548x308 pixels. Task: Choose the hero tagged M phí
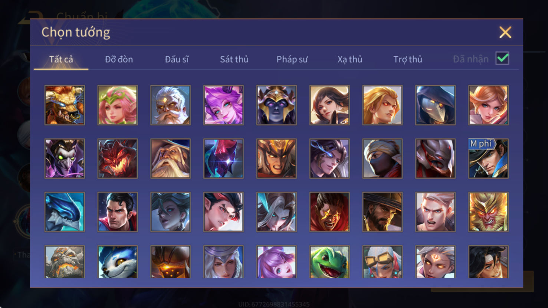click(x=488, y=158)
